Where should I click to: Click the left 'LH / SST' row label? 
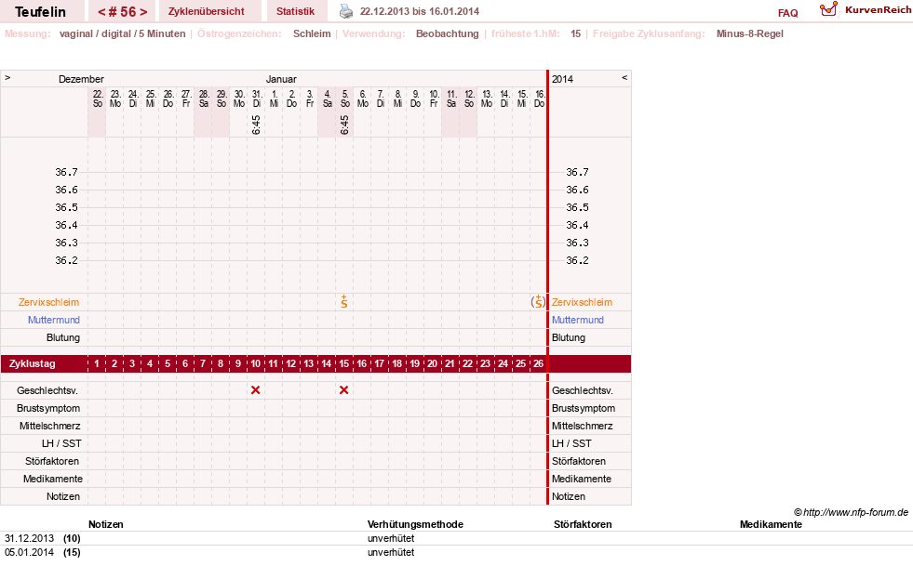61,443
